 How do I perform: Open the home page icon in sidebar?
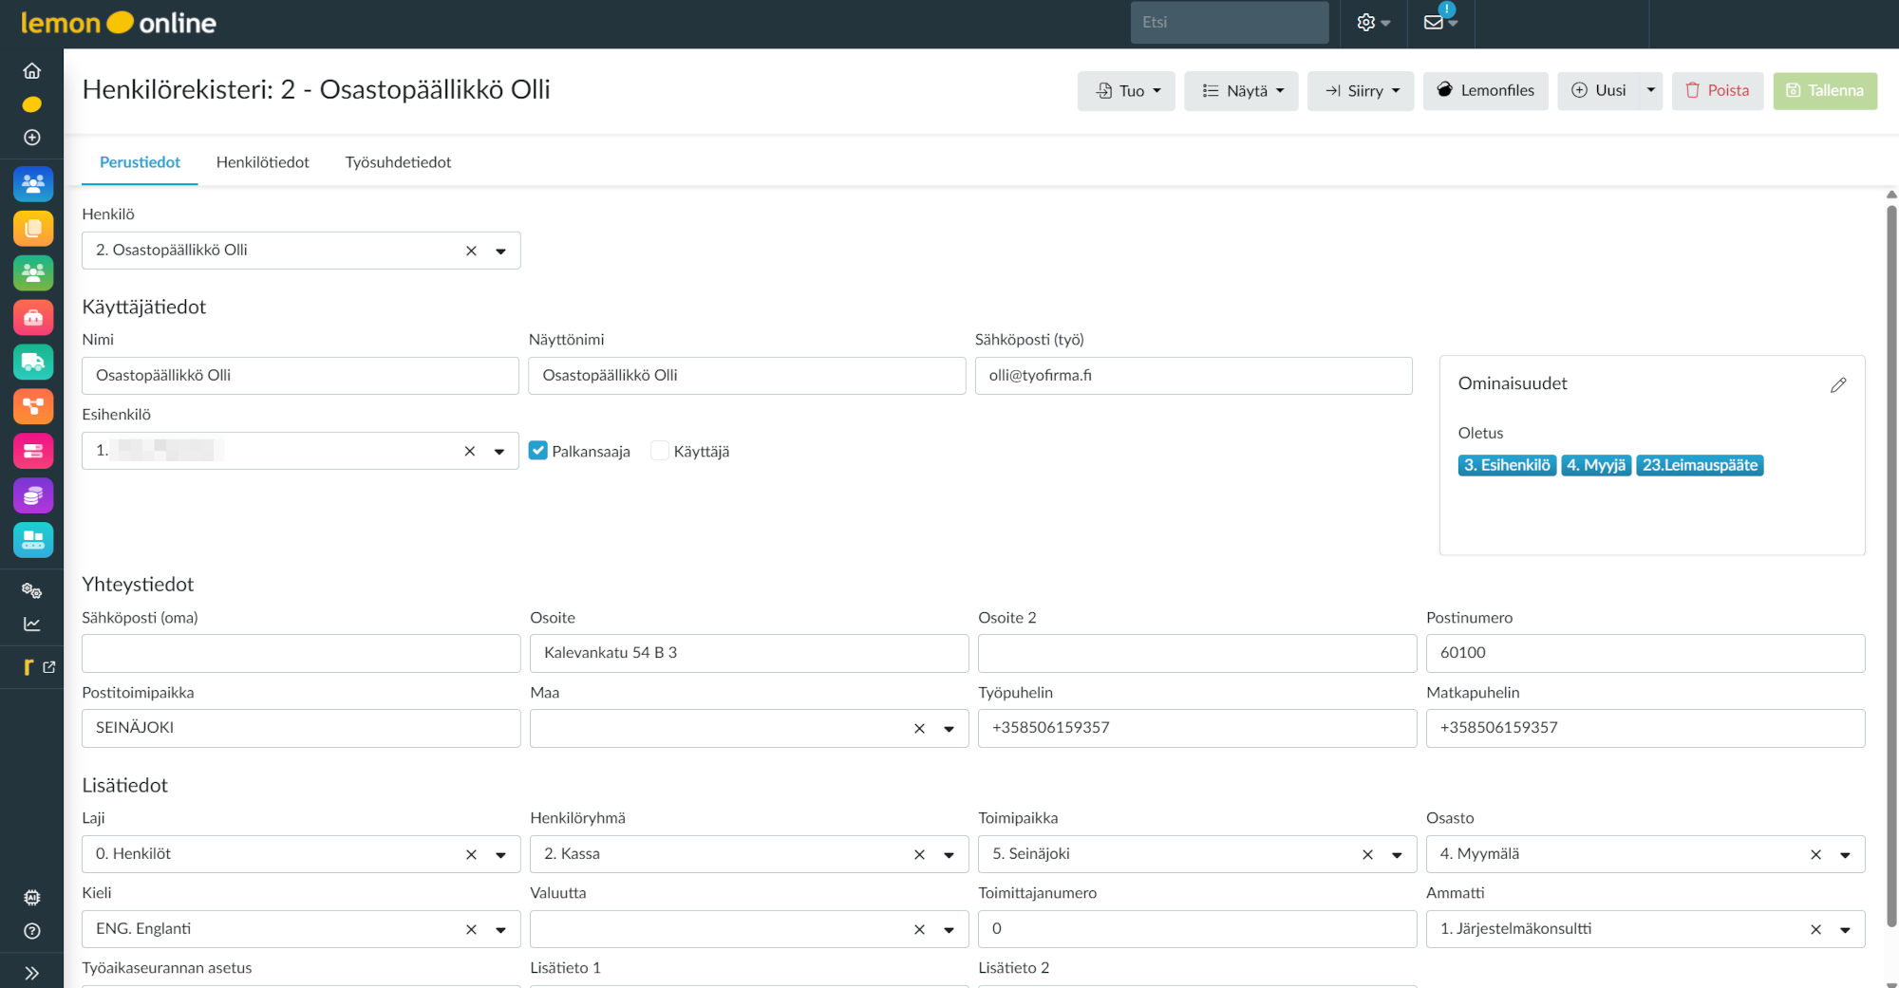[32, 71]
